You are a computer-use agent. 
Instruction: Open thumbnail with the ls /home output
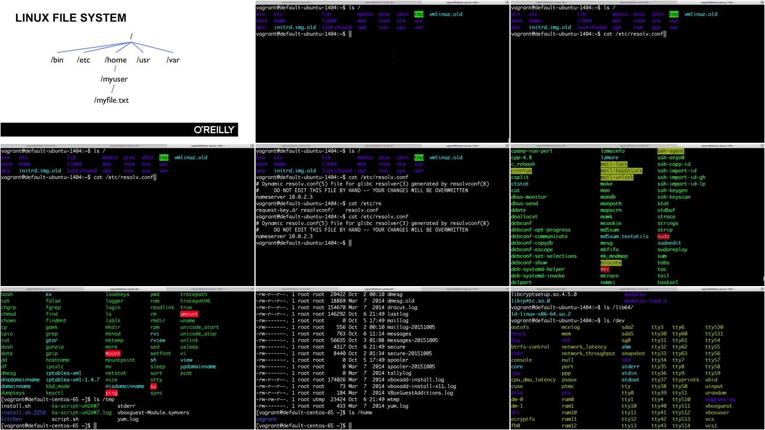coord(382,358)
